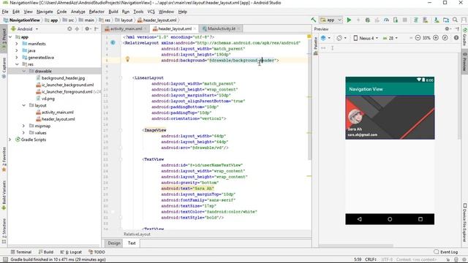Viewport: 468px width, 263px height.
Task: Click the Attach debugger to Android process icon
Action: pyautogui.click(x=396, y=20)
